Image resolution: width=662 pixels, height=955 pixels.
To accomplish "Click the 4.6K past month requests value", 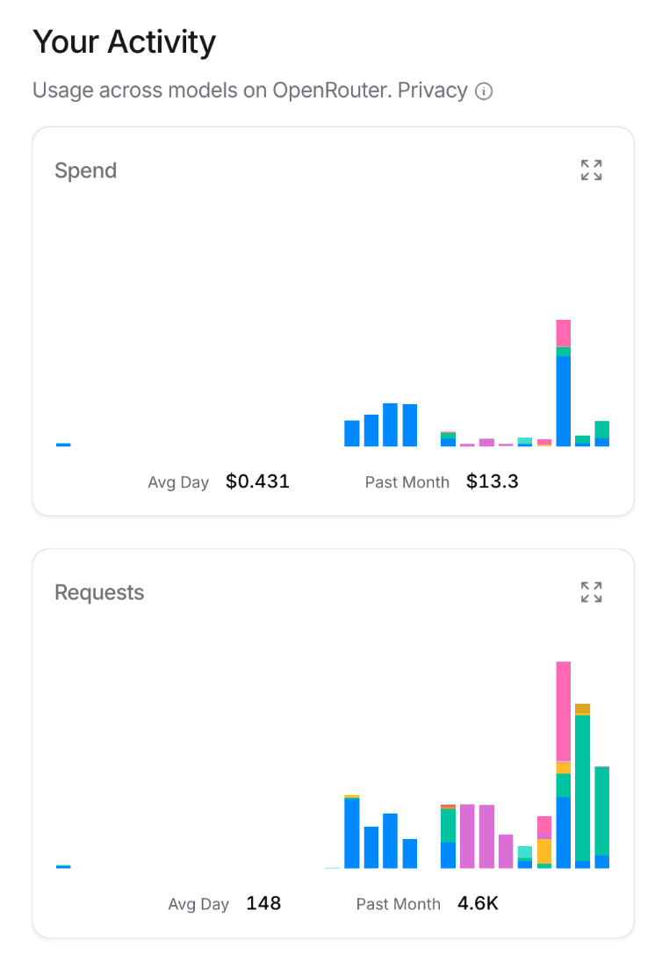I will [478, 902].
